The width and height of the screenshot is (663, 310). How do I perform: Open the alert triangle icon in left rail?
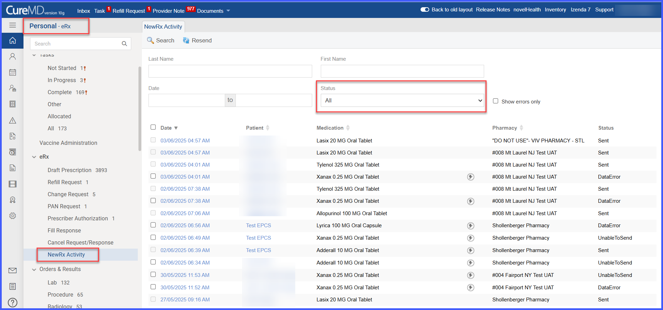[x=12, y=120]
